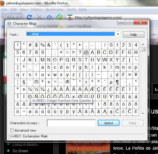Viewport: 158px width, 154px height.
Task: Enable the Advanced view checkbox
Action: [x=12, y=130]
